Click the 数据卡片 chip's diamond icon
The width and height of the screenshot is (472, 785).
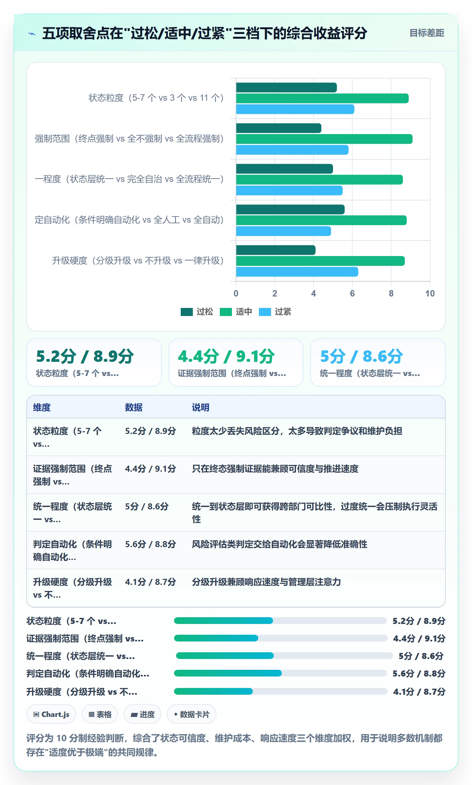(x=176, y=714)
